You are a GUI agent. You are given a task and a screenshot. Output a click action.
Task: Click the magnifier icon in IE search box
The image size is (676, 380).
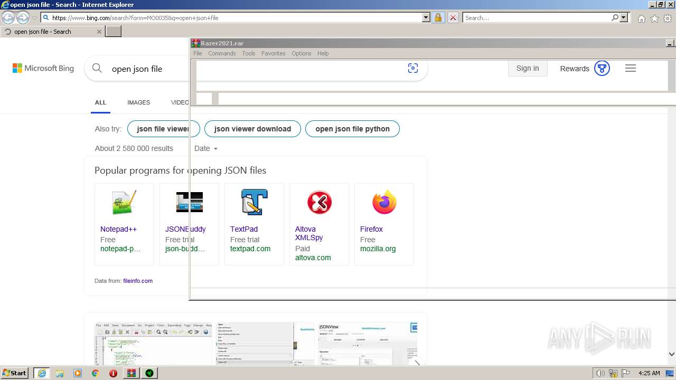pos(615,18)
